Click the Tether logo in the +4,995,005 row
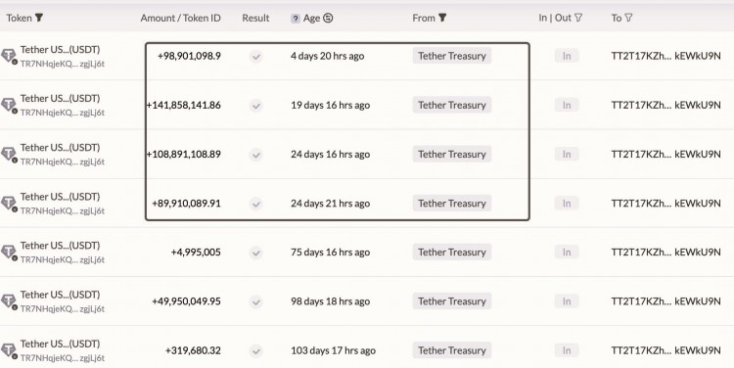The width and height of the screenshot is (734, 368). [x=9, y=253]
